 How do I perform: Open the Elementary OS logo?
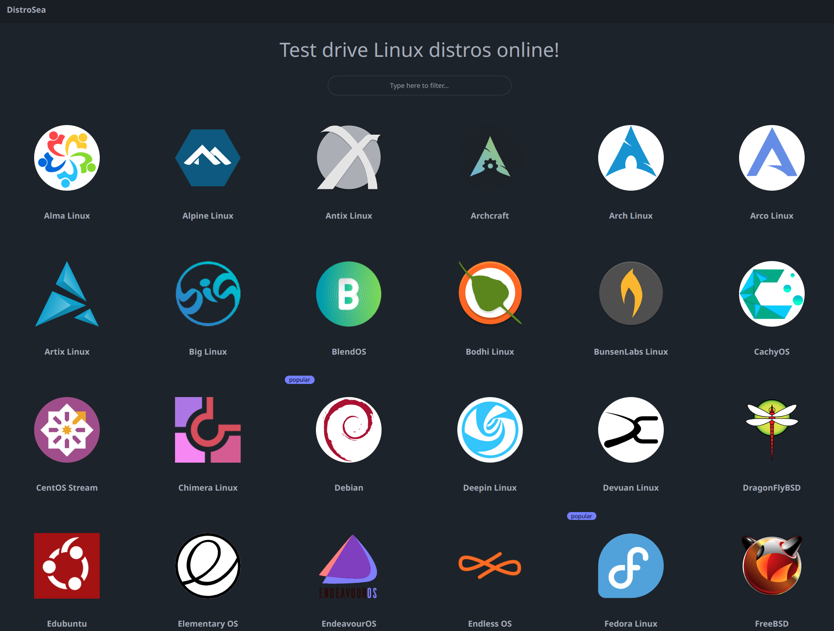[x=208, y=566]
